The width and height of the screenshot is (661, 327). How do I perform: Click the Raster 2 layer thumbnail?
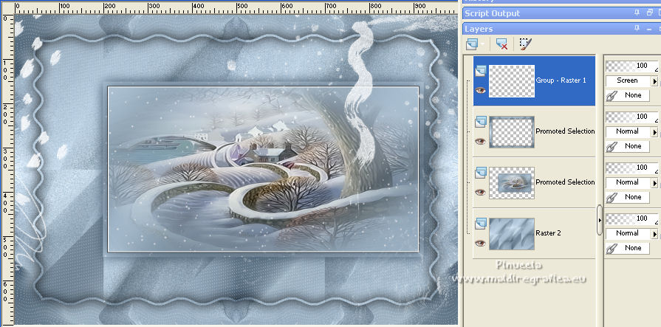[x=512, y=234]
